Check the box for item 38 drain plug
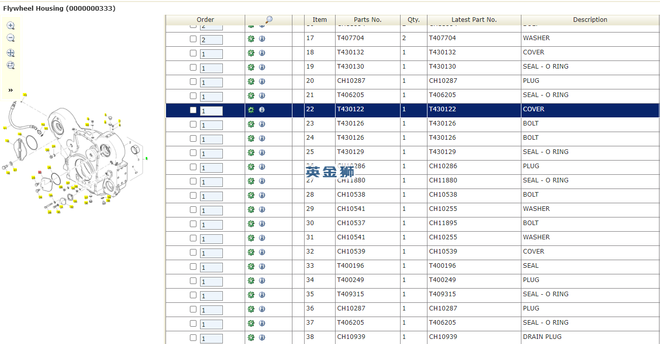This screenshot has width=660, height=344. point(193,337)
